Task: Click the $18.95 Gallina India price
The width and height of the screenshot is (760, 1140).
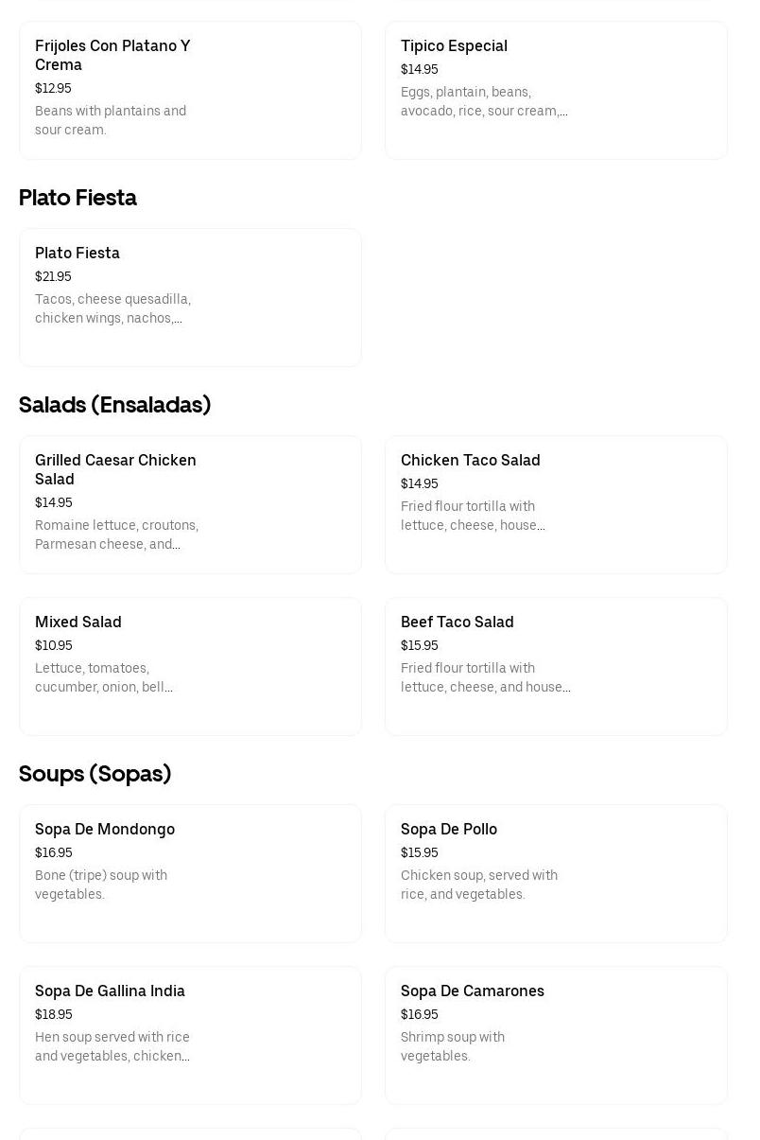Action: (54, 1014)
